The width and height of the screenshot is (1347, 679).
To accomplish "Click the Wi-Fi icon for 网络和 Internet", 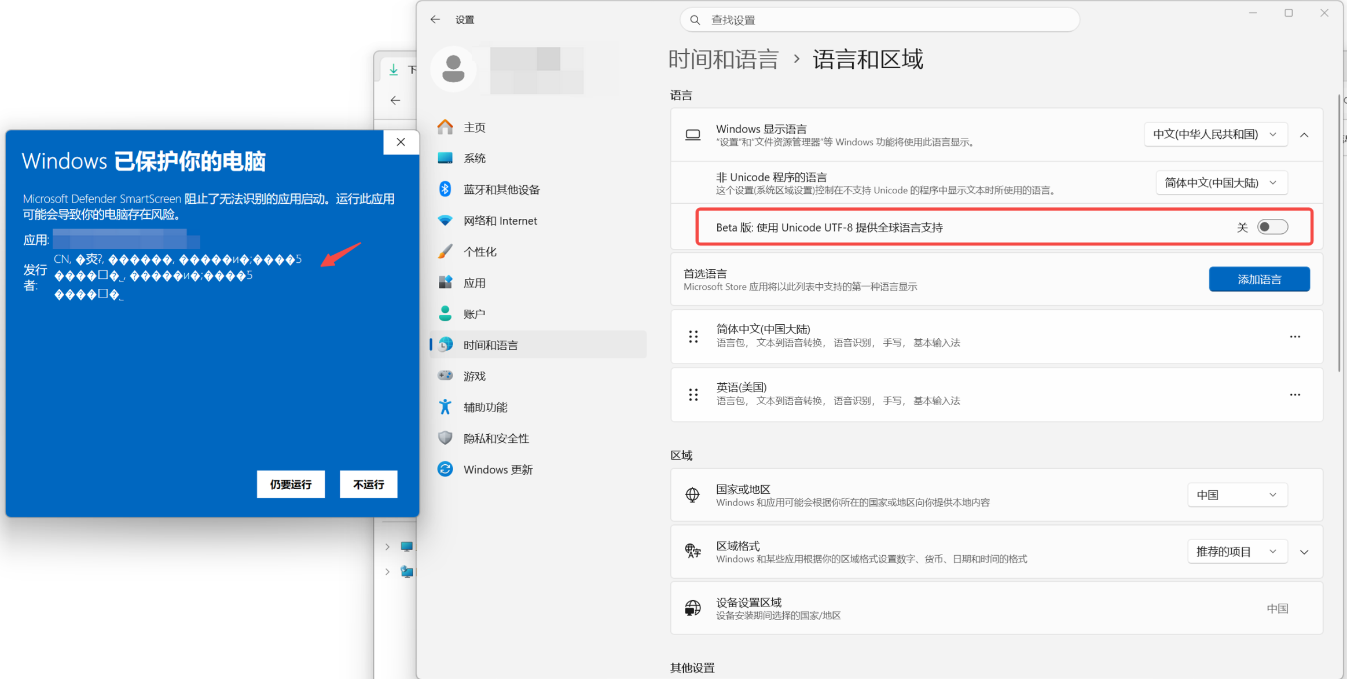I will 445,221.
